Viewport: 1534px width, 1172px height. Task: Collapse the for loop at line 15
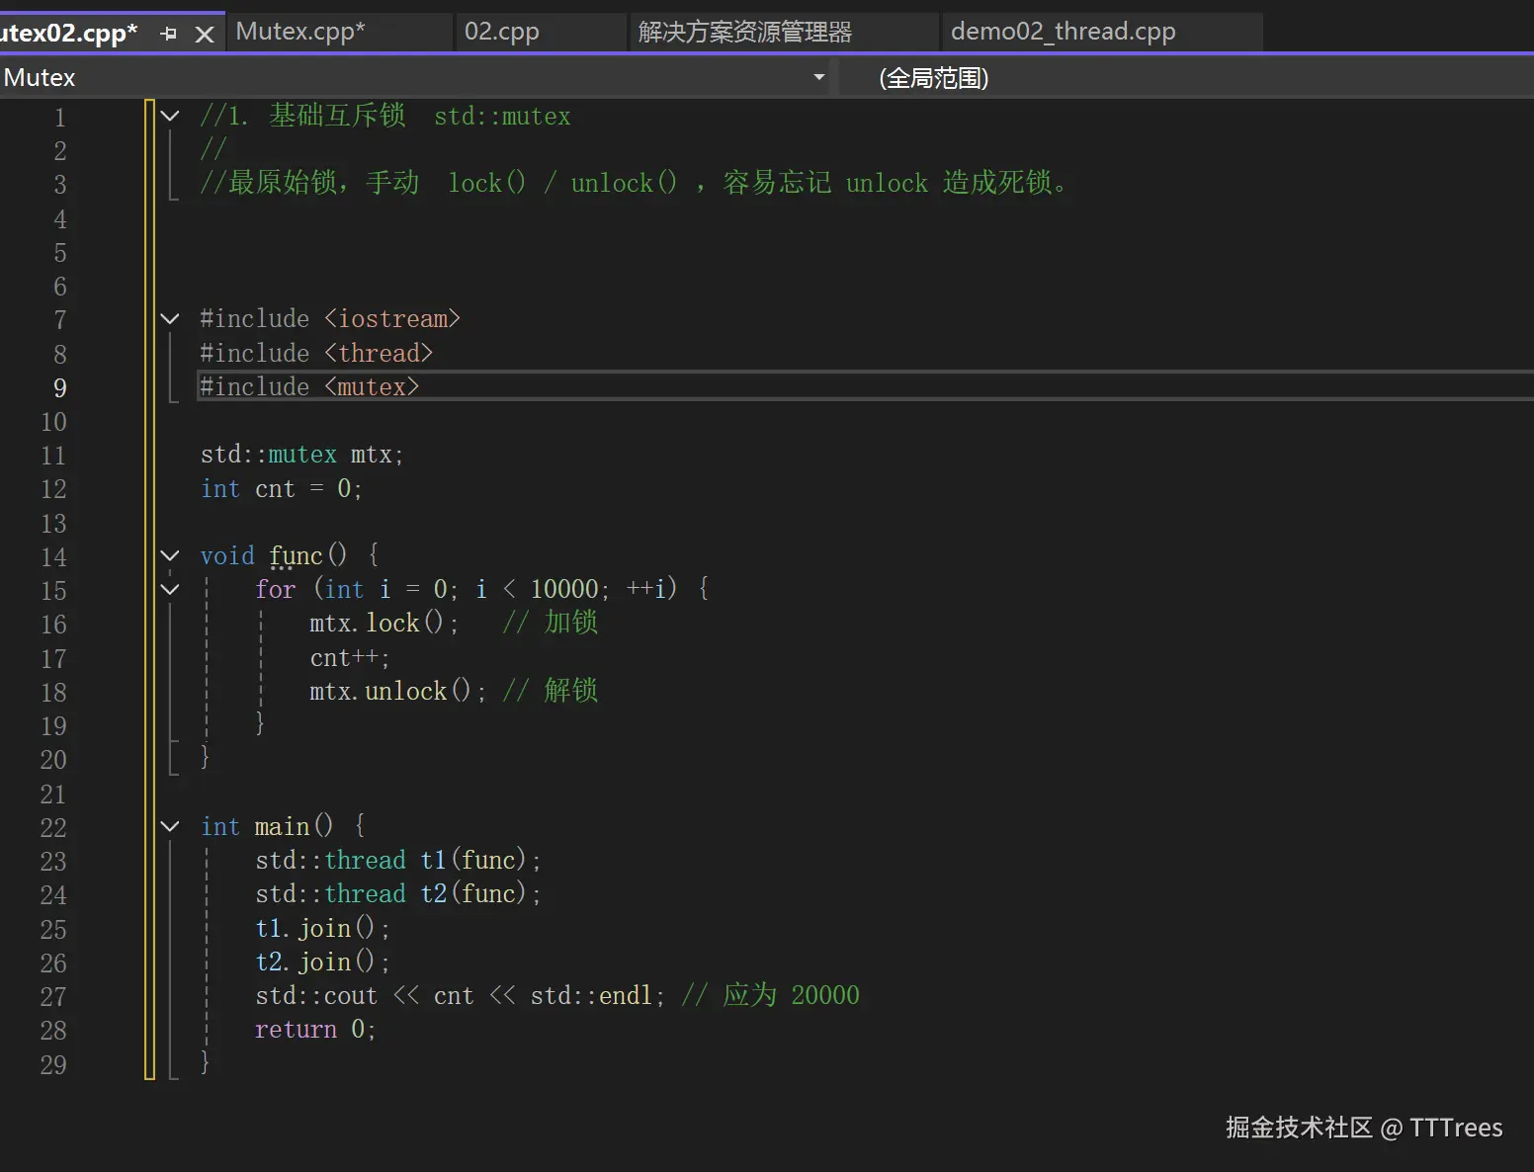170,589
